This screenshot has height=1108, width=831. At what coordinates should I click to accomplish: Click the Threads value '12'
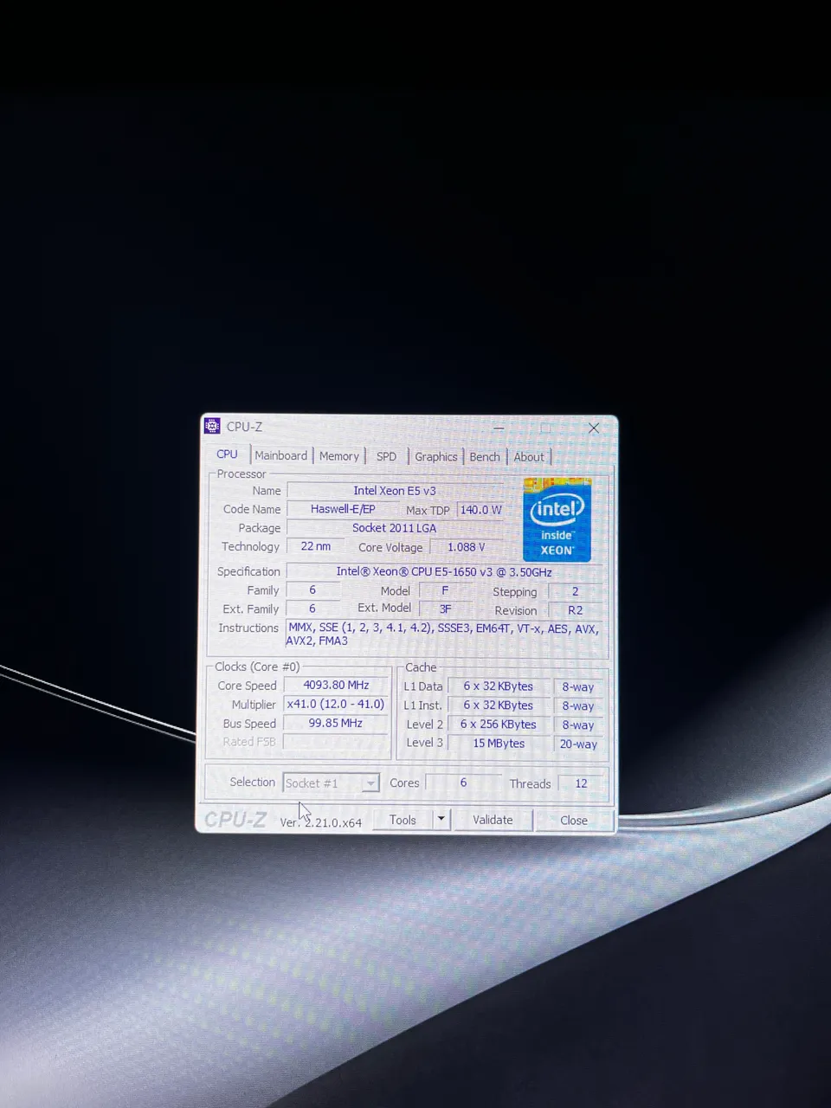coord(581,783)
